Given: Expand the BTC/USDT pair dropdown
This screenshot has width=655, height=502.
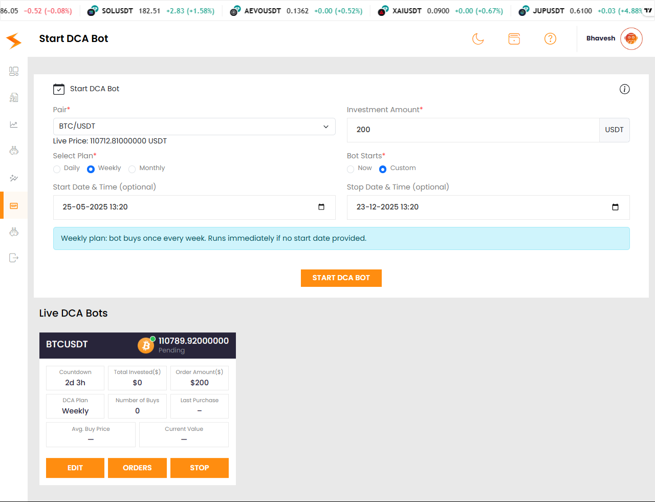Looking at the screenshot, I should coord(194,127).
